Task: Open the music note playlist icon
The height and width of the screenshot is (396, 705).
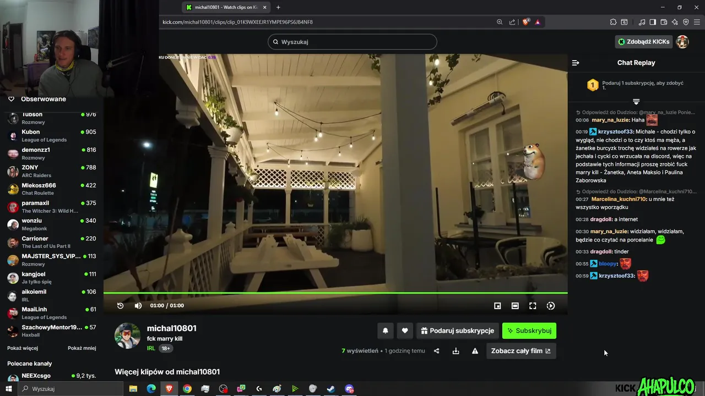Action: tap(642, 22)
